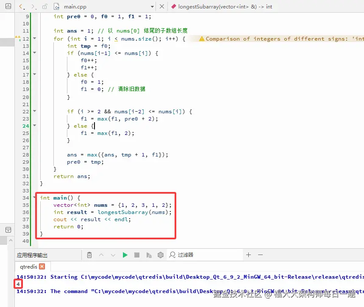Stop the running application

click(x=137, y=255)
